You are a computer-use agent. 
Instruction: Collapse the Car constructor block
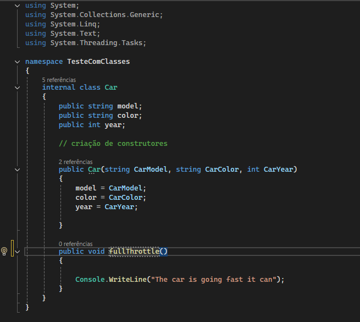[17, 170]
